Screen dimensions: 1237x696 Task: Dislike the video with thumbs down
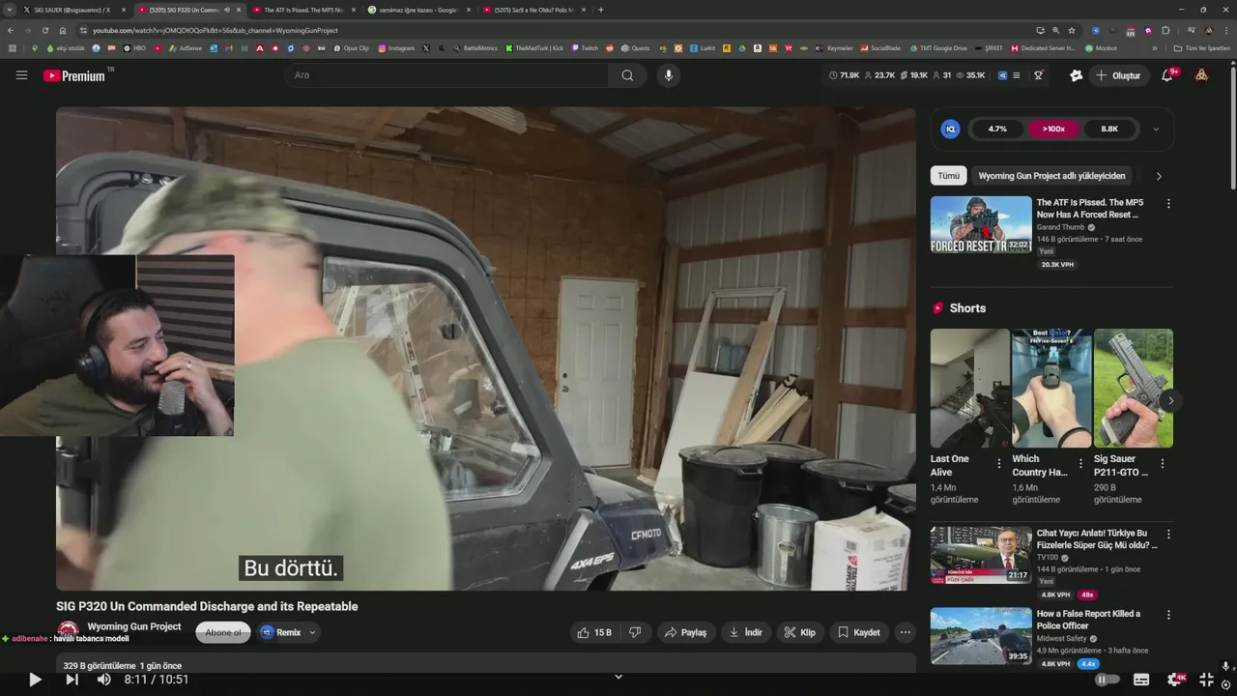click(x=635, y=632)
